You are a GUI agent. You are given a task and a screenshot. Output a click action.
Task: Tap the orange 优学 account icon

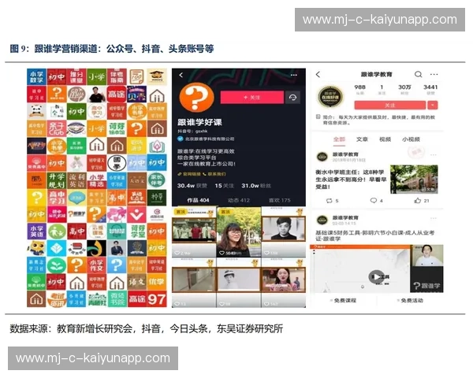[x=157, y=282]
